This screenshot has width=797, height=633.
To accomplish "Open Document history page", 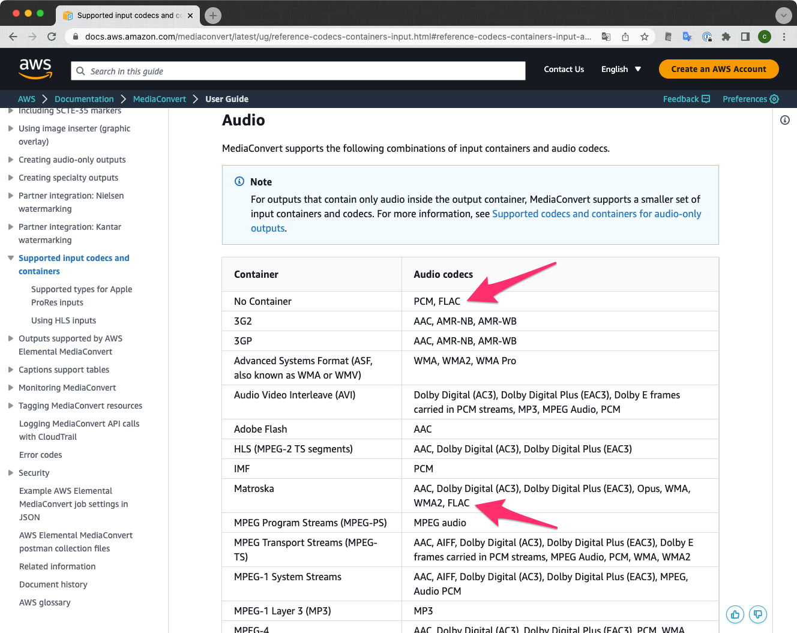I will pyautogui.click(x=53, y=584).
